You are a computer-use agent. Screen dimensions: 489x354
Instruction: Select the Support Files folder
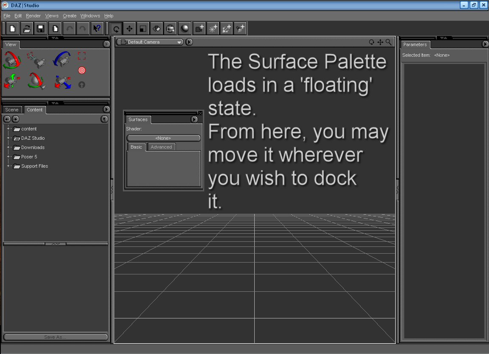click(x=34, y=166)
